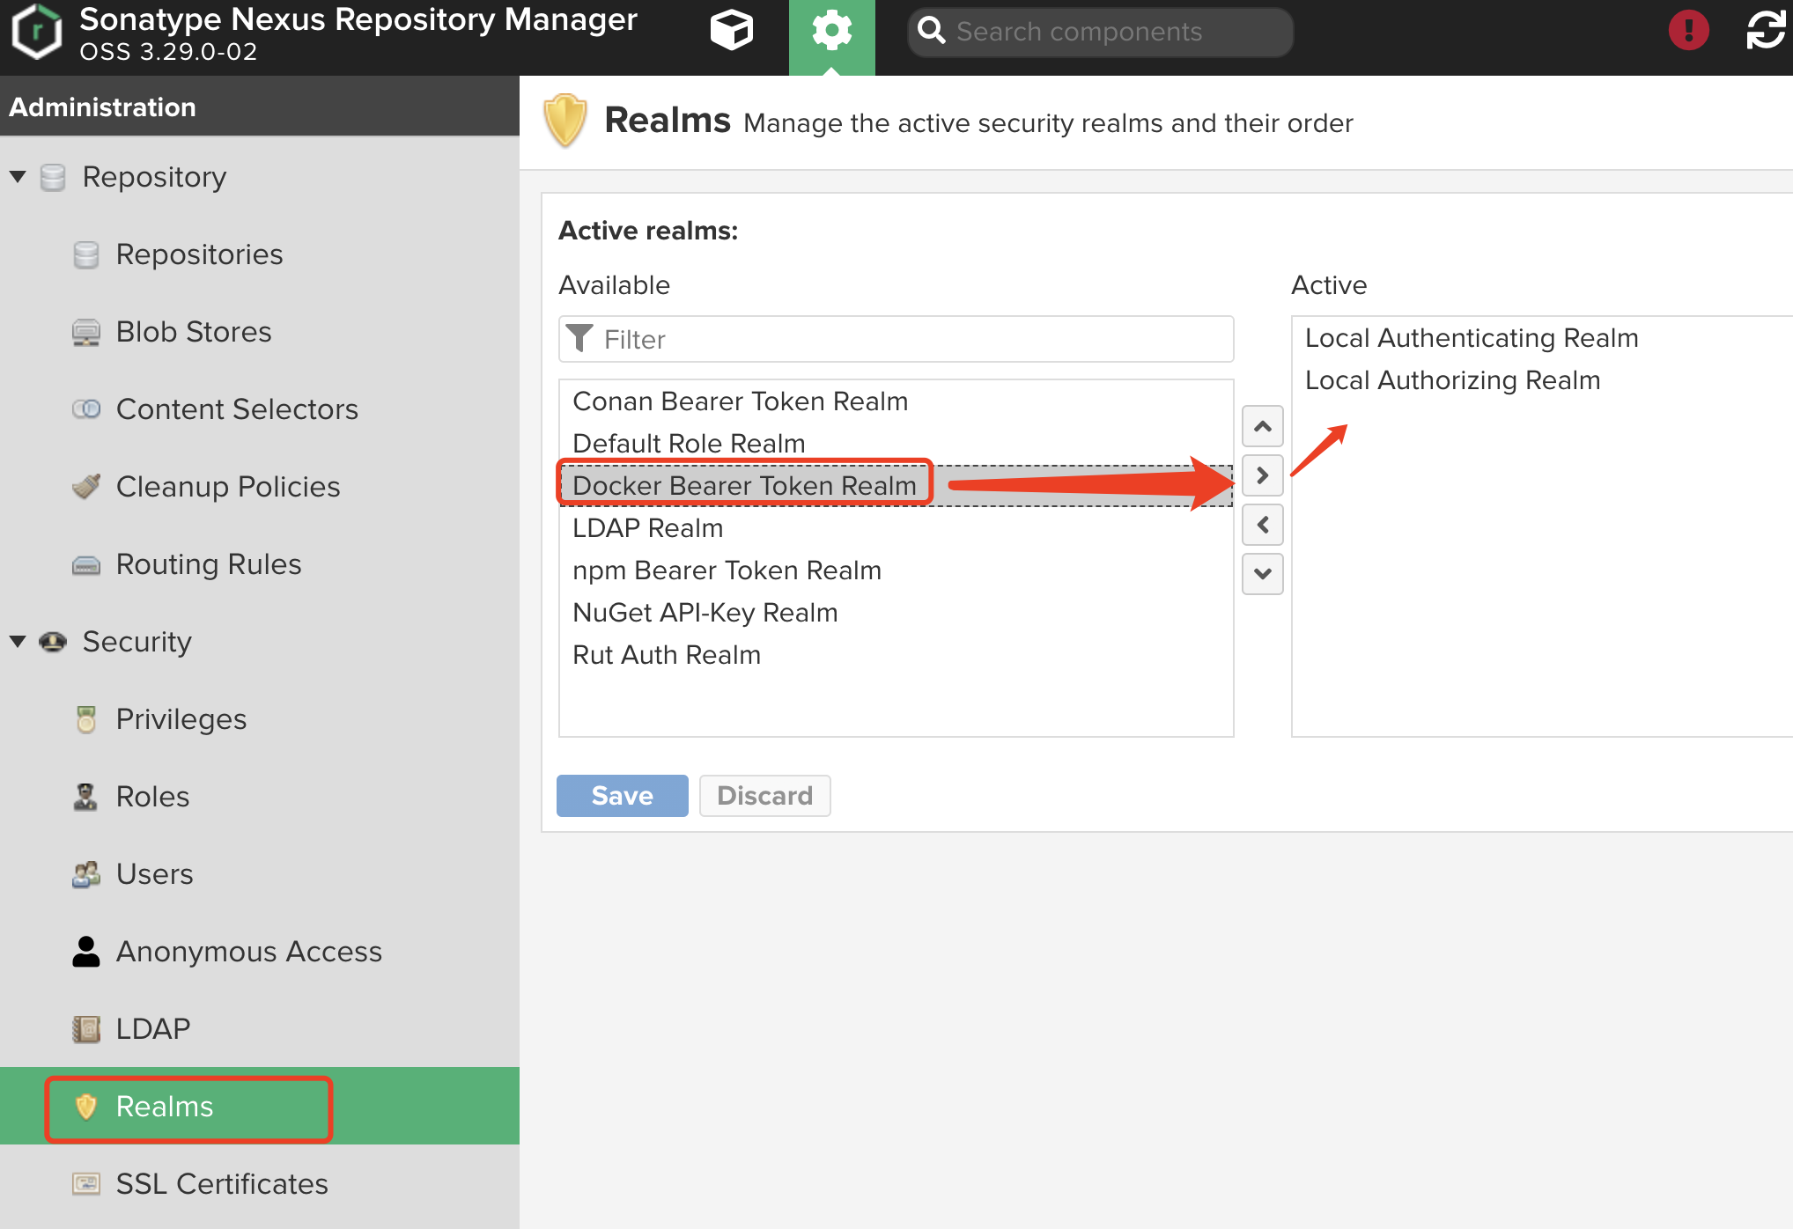Click the Roles person icon
The width and height of the screenshot is (1793, 1229).
(x=86, y=797)
